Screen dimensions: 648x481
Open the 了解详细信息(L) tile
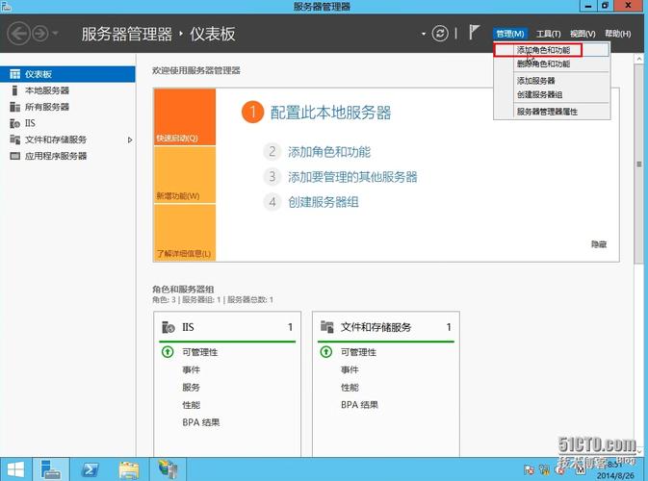tap(185, 233)
